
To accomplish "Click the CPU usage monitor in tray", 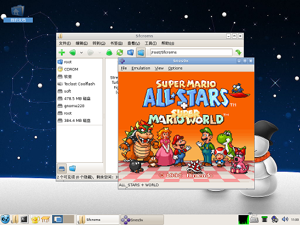I will coord(244,220).
